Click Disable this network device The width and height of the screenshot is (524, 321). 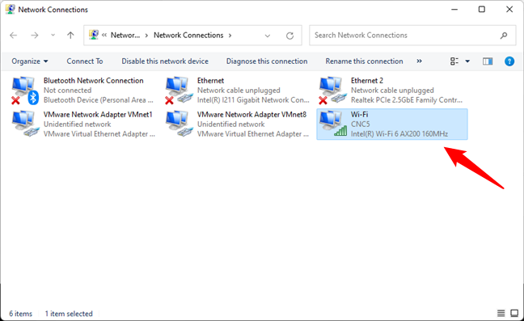165,61
